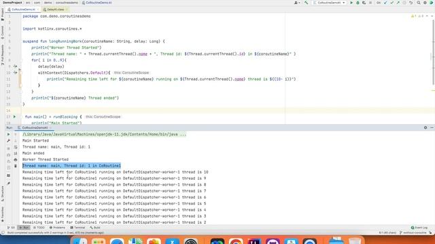Click the Git commit checkmark icon

point(392,3)
